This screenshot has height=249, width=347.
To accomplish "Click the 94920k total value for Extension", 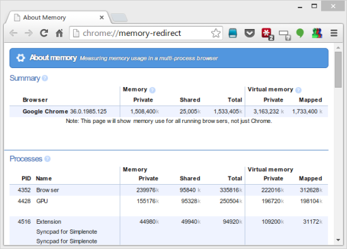I will coord(232,222).
